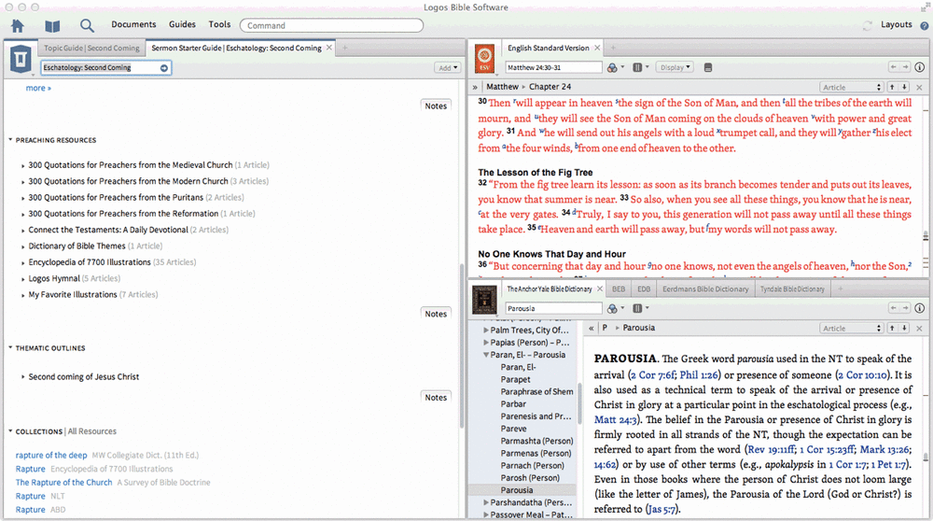The height and width of the screenshot is (521, 933).
Task: Select Parosh (Person) in contents tree
Action: (530, 478)
